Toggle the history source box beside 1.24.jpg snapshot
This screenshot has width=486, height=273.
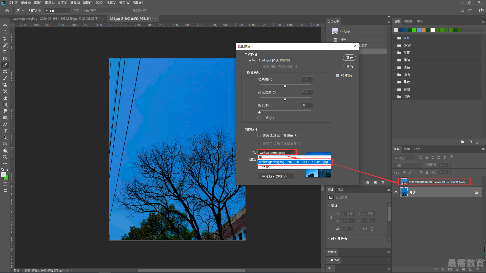(329, 31)
